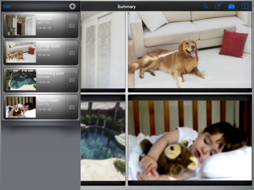This screenshot has height=190, width=254.
Task: Open the book icon in toolbar
Action: 244,6
